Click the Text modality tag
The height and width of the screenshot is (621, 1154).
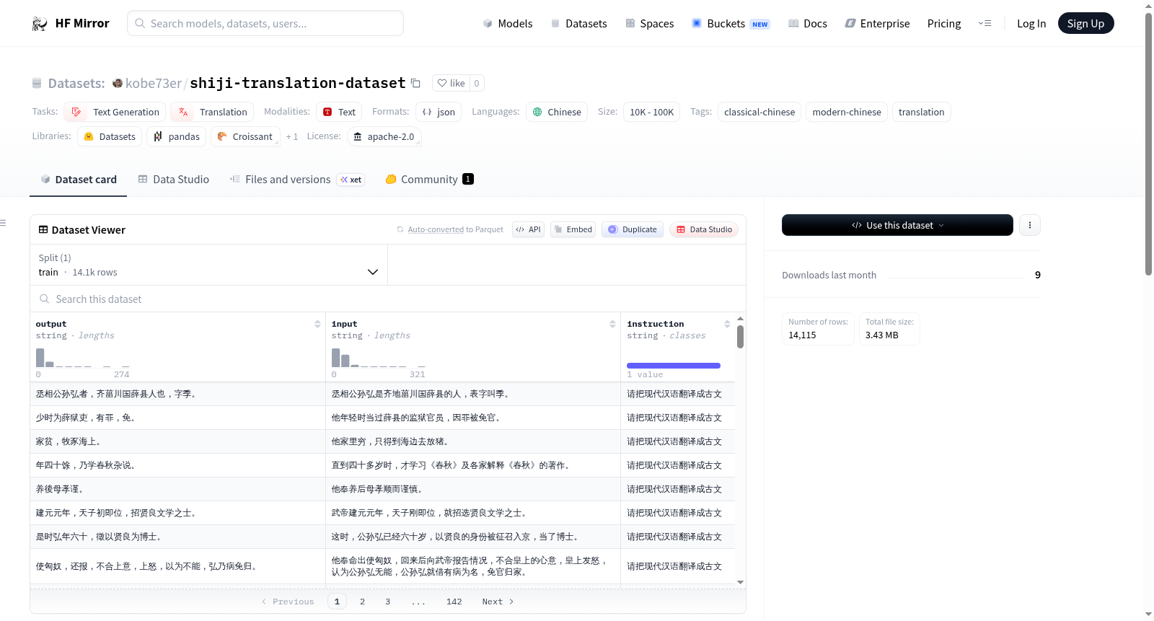click(339, 112)
